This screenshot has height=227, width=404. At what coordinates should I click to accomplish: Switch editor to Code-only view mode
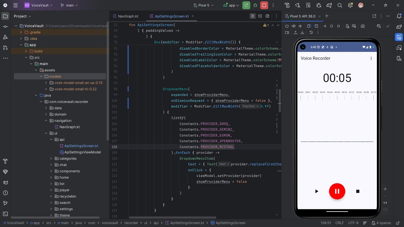pos(252,16)
